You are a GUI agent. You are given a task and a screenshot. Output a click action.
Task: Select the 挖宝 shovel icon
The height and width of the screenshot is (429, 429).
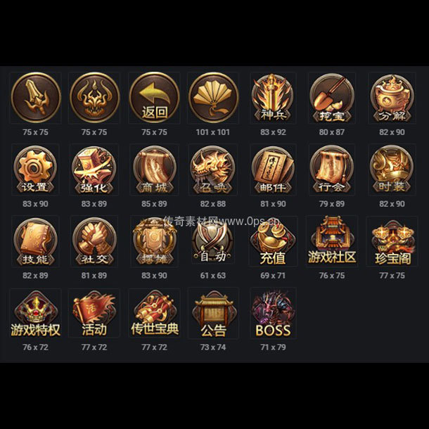pos(332,98)
